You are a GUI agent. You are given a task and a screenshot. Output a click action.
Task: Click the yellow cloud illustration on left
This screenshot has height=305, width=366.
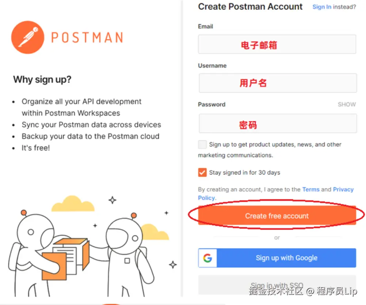tap(73, 203)
